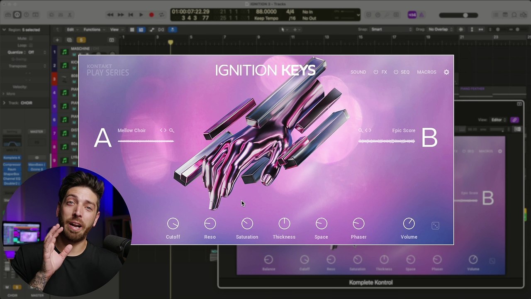Open the Drag No Overlap dropdown
Screen dimensions: 531x299
pos(441,29)
